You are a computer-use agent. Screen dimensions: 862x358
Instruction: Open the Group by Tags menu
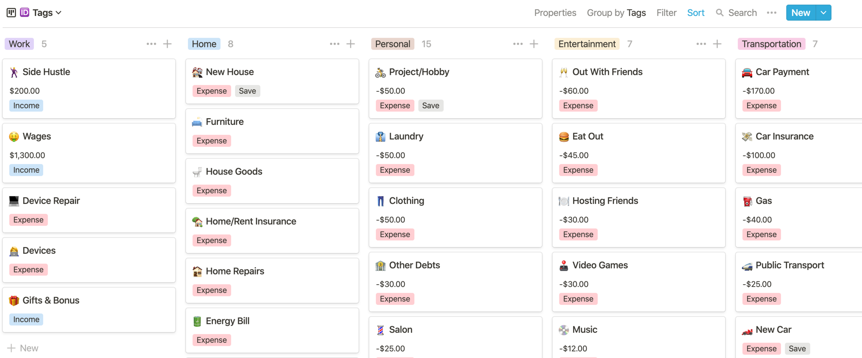coord(616,13)
